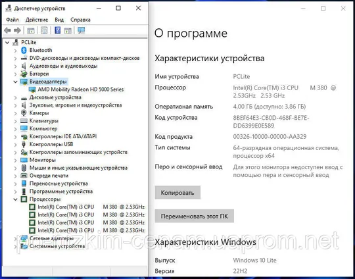Select the Мониторы display icon
The width and height of the screenshot is (355, 279).
click(24, 160)
